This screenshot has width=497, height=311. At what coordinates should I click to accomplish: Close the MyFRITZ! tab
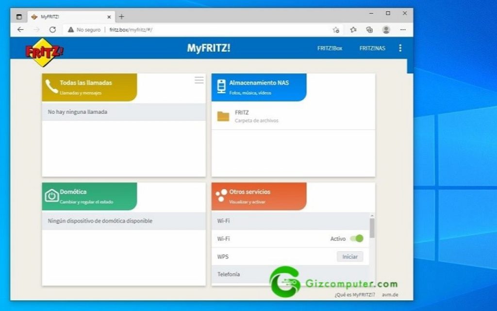[109, 17]
